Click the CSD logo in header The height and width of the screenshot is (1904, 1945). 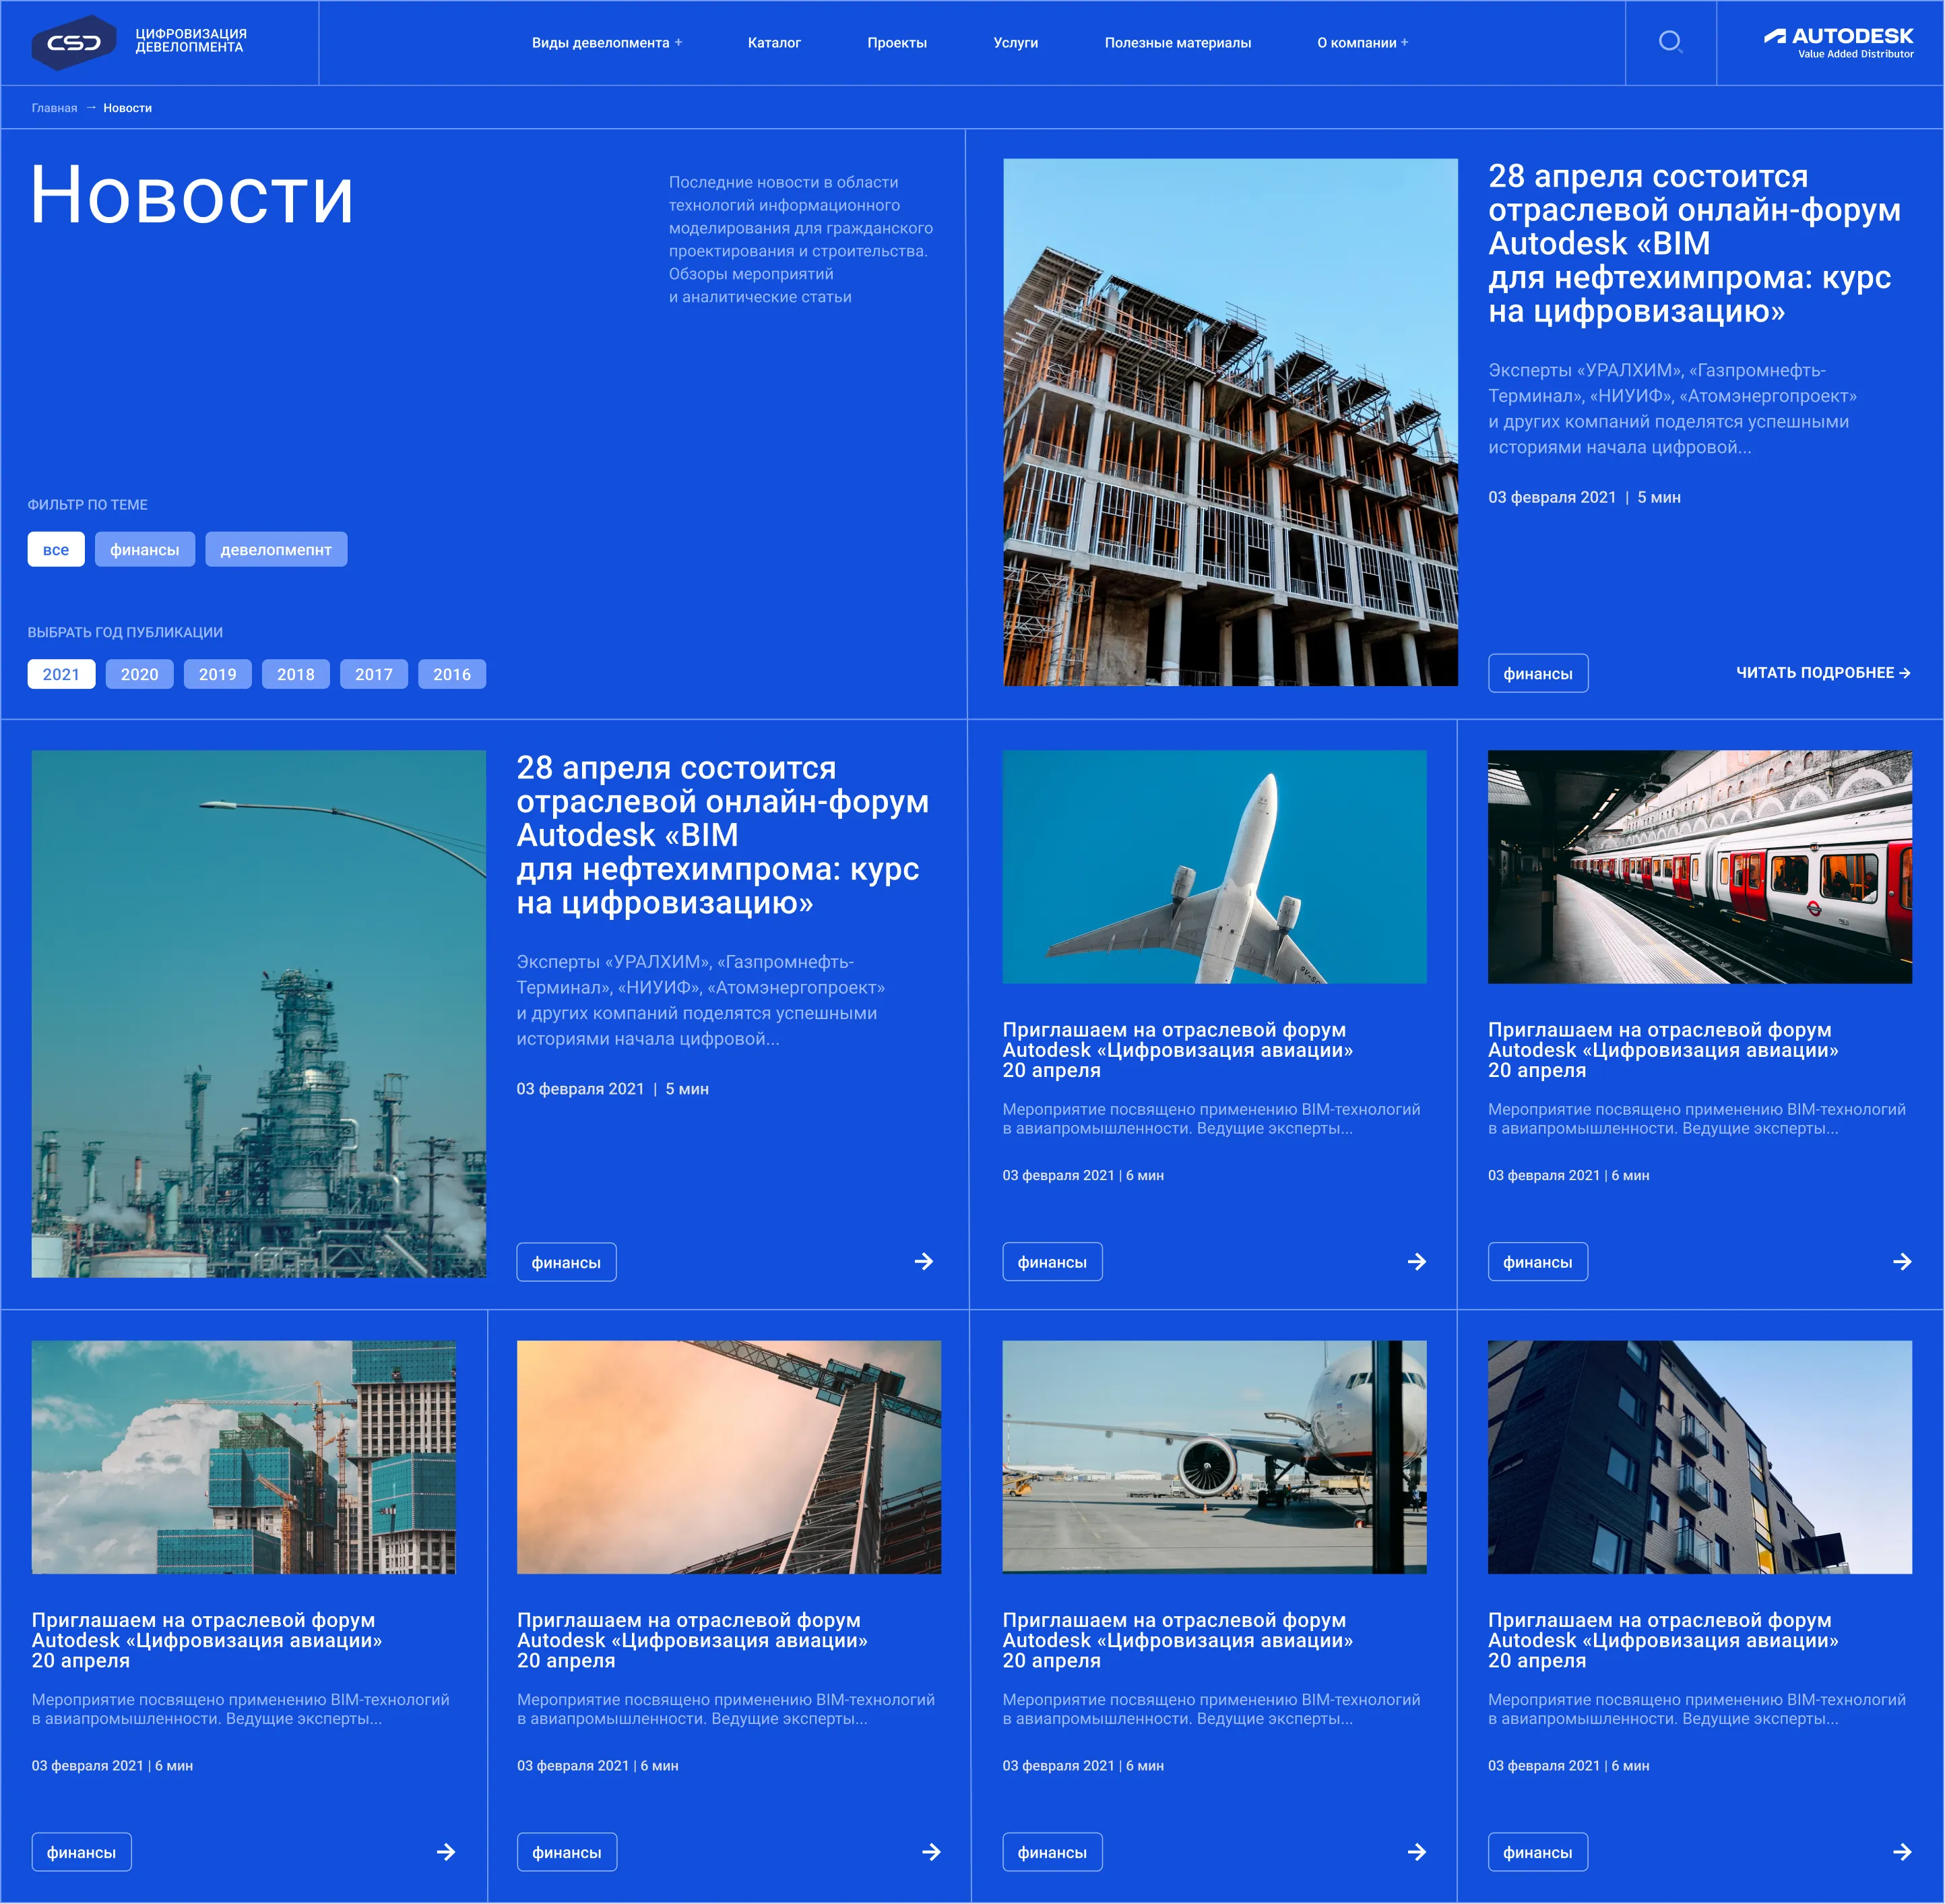pyautogui.click(x=74, y=42)
